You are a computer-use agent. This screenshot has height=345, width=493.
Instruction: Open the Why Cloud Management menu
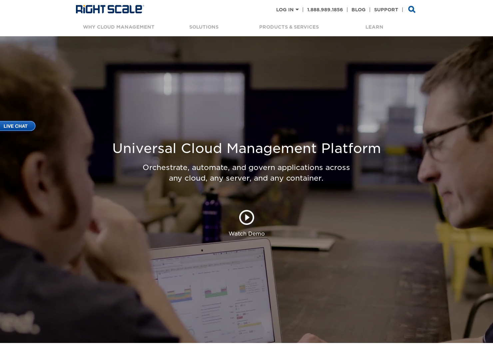click(x=119, y=27)
